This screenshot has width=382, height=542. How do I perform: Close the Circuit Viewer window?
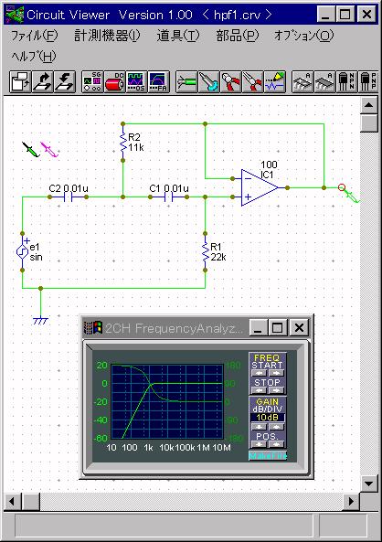(366, 15)
